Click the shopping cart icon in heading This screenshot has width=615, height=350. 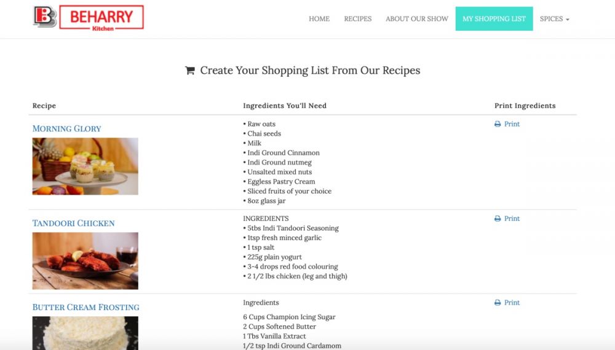[190, 71]
